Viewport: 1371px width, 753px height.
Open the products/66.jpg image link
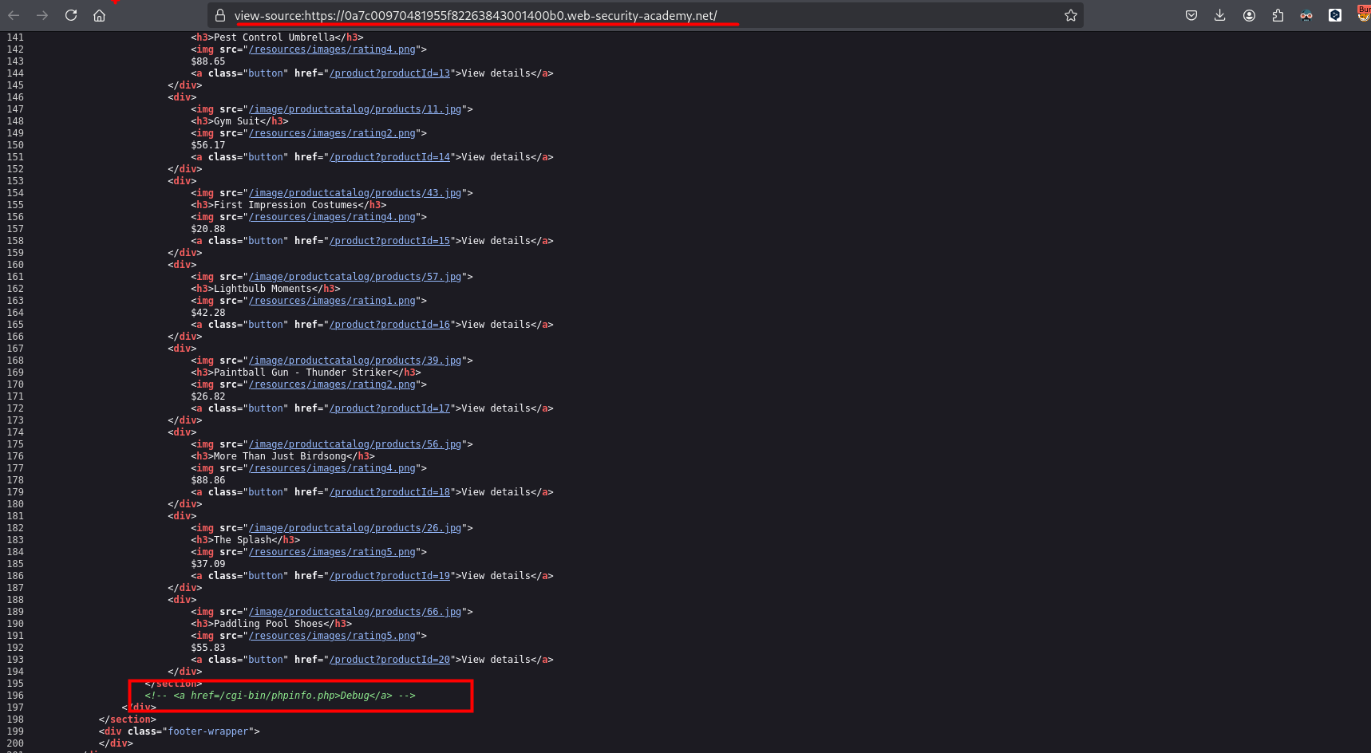(355, 612)
